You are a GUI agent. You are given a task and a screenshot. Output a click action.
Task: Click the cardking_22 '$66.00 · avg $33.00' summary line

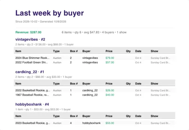[44, 77]
